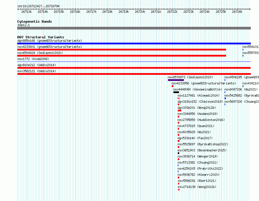Open nsv3936714 Wenger2019 variant

point(198,156)
